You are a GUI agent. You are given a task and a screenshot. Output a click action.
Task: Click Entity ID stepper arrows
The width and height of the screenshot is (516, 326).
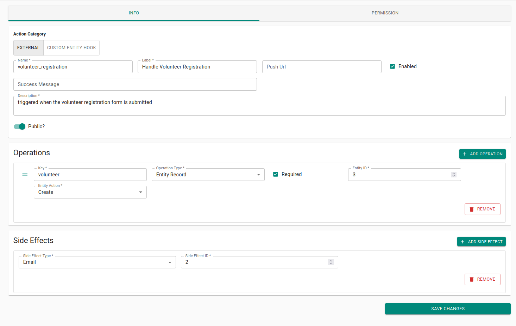point(454,175)
